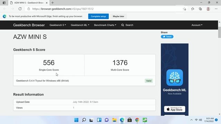Click Complete setup button
This screenshot has height=124, width=221.
pos(98,16)
